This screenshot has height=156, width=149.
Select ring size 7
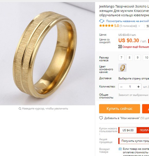click(x=121, y=58)
